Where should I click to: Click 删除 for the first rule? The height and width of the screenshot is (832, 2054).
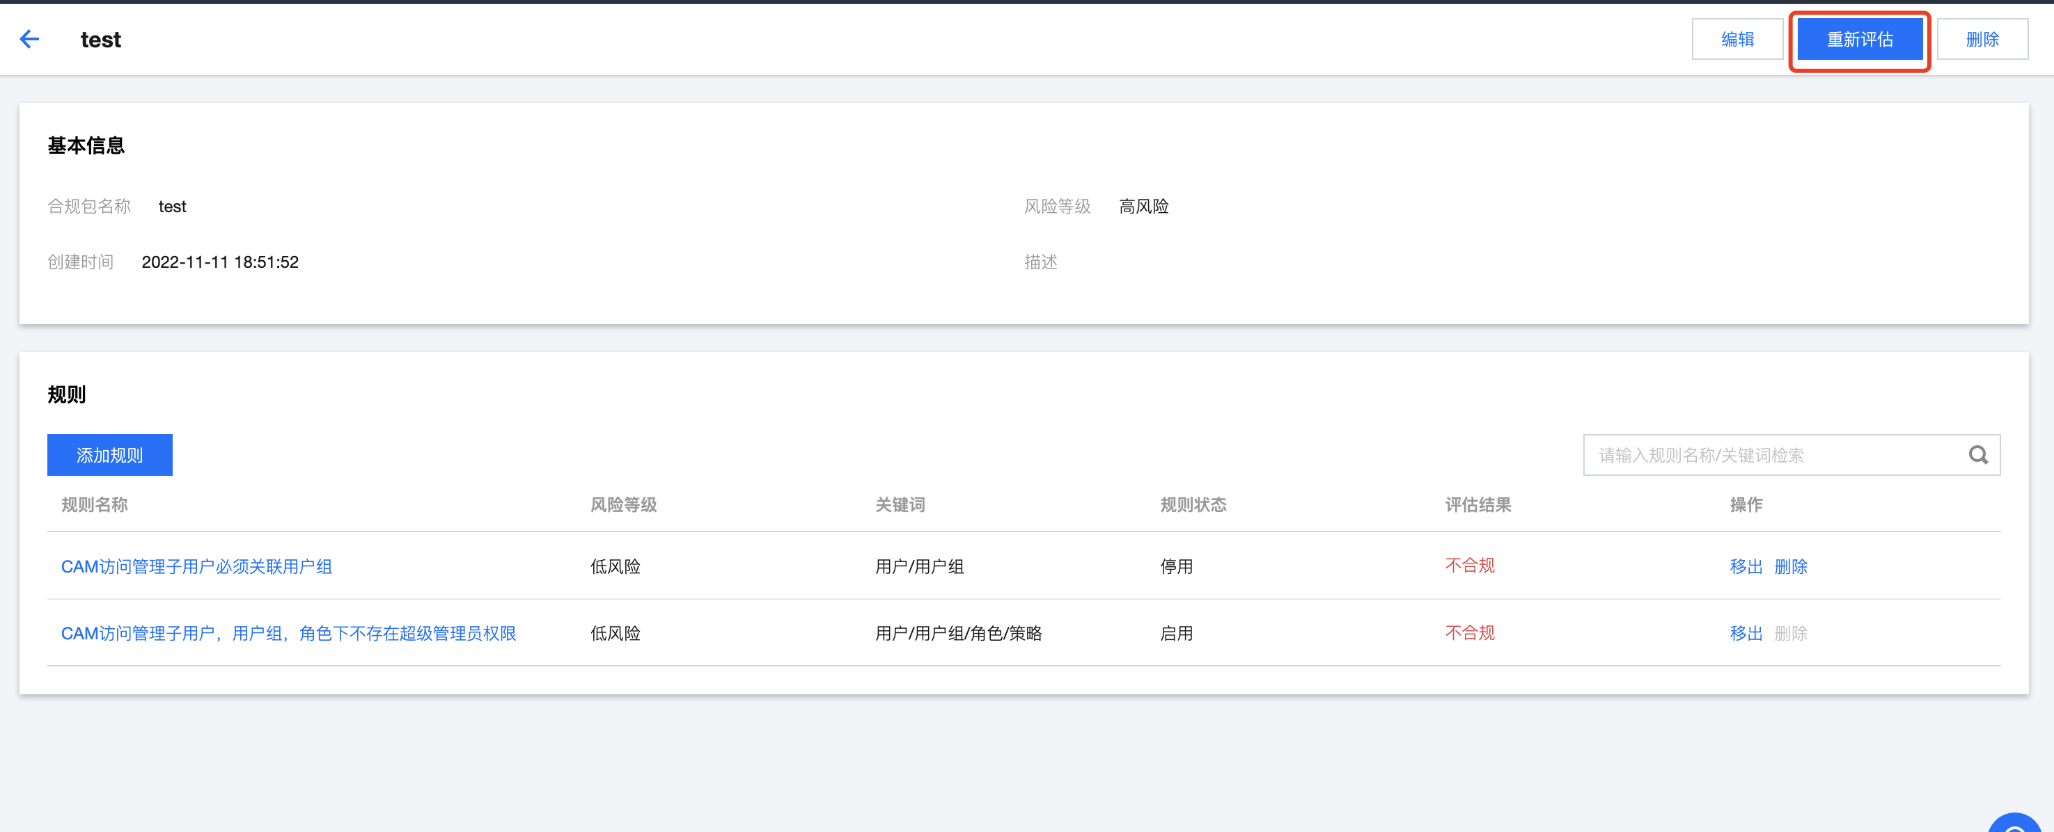[x=1790, y=567]
